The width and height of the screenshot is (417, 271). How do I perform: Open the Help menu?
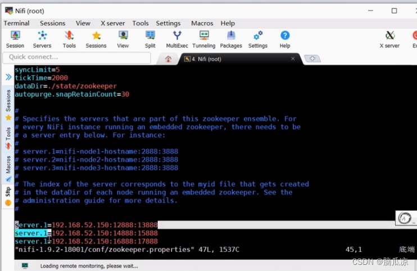click(x=228, y=24)
